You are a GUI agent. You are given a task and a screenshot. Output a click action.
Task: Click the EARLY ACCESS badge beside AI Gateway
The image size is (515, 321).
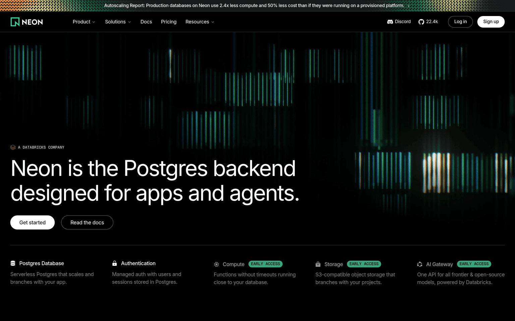[x=474, y=264]
